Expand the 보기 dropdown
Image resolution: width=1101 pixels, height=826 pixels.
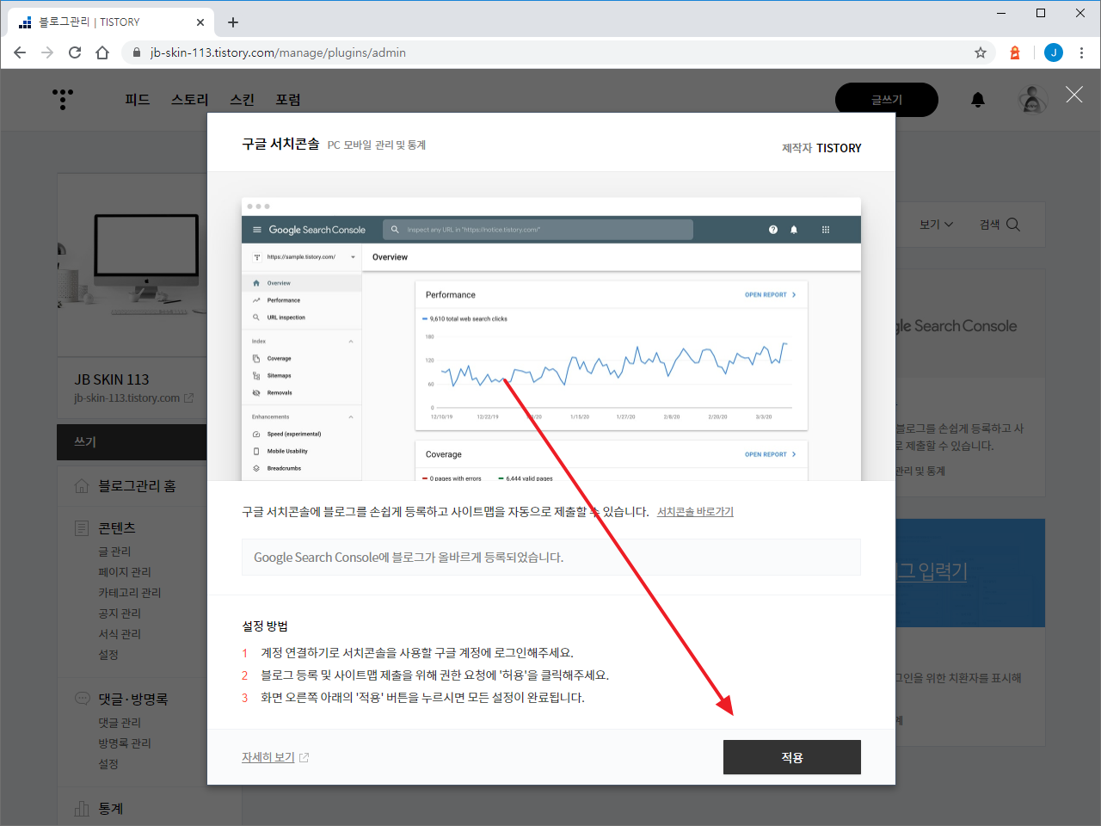coord(936,225)
